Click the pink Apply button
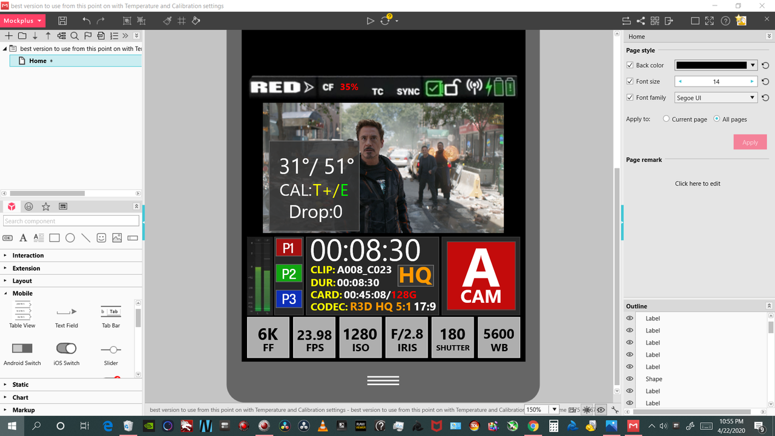 [750, 142]
